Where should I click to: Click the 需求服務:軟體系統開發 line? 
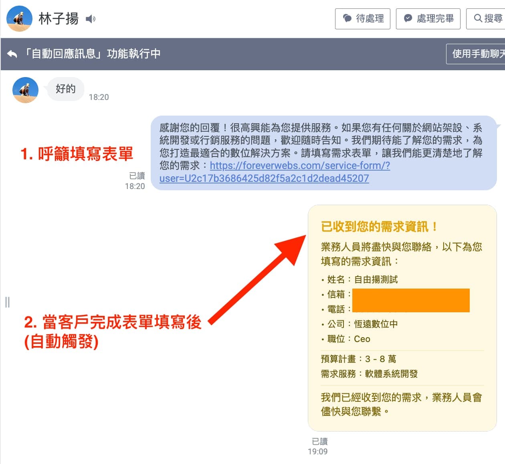[x=369, y=374]
